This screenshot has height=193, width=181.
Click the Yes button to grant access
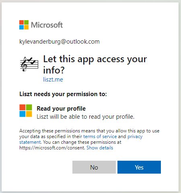[x=139, y=167]
